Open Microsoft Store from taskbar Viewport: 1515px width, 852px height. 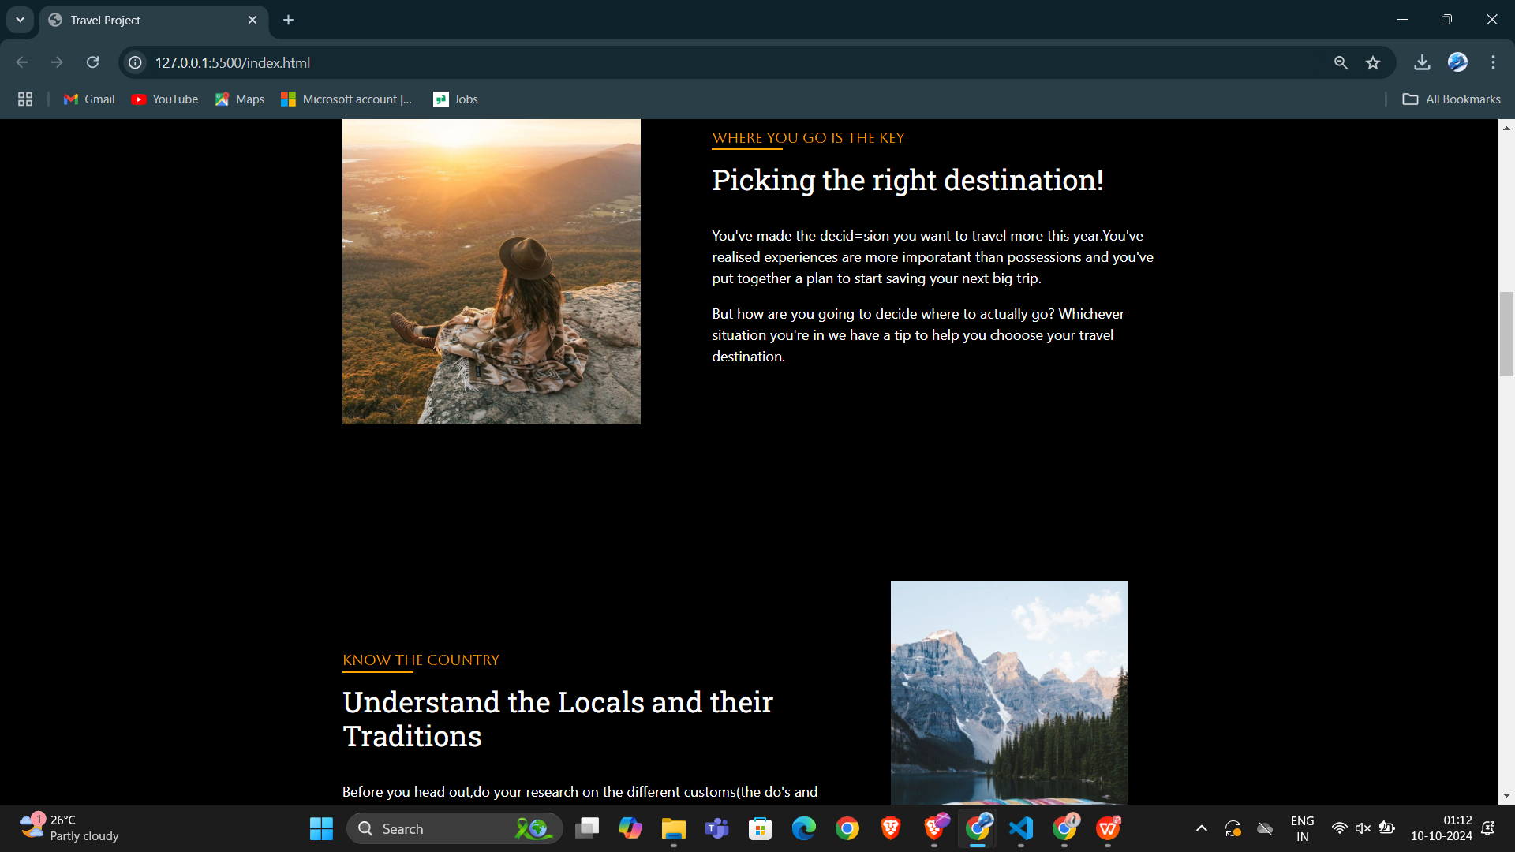tap(761, 828)
